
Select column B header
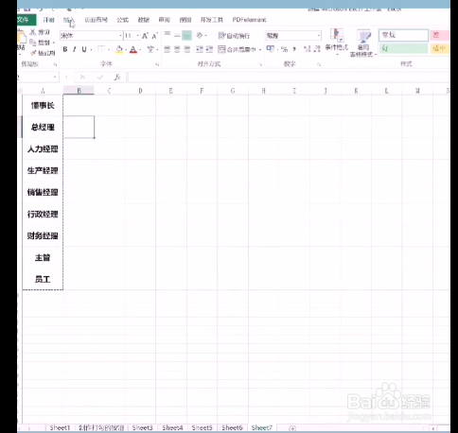(x=79, y=91)
